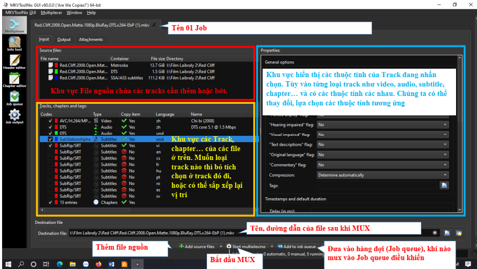
Task: Open the Help menu
Action: 91,13
